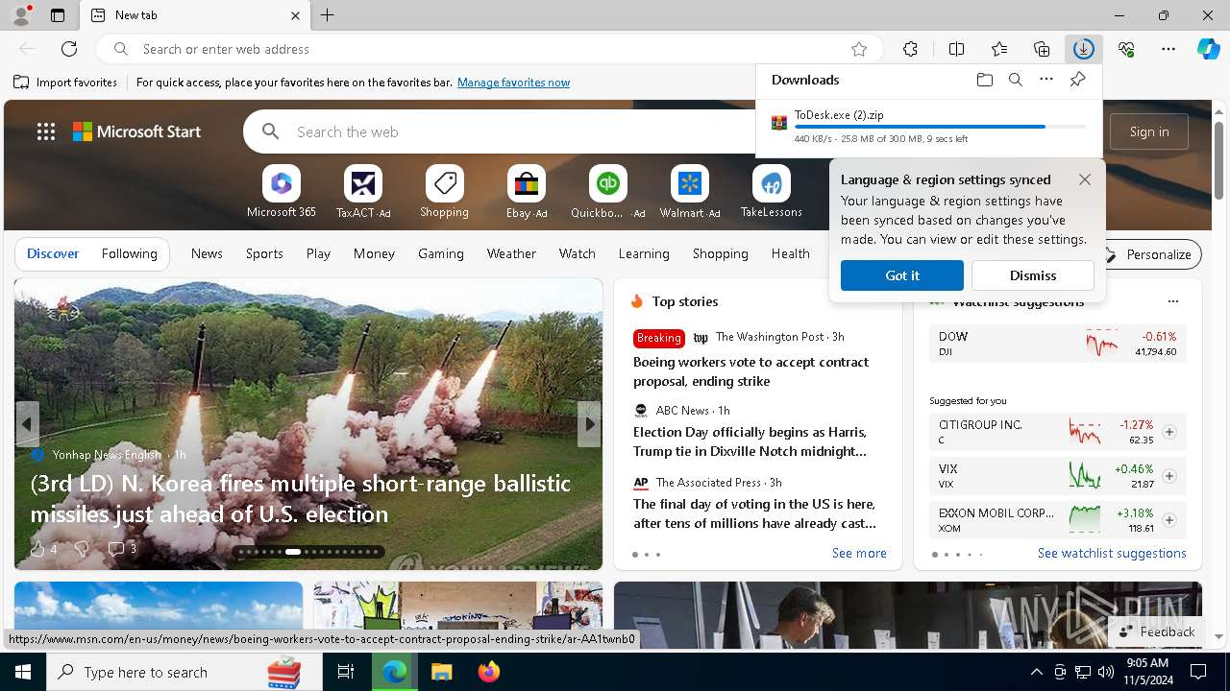Click the Got it button
This screenshot has height=691, width=1230.
(x=902, y=275)
